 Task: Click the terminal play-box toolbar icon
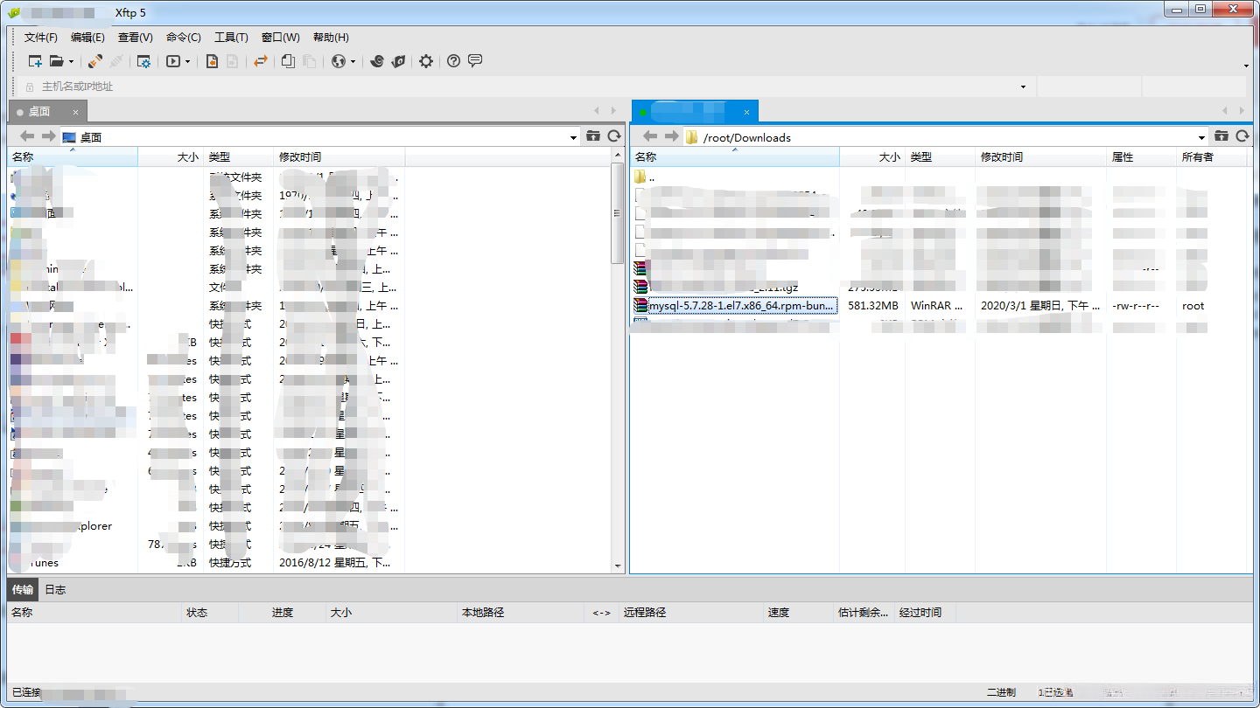click(173, 61)
